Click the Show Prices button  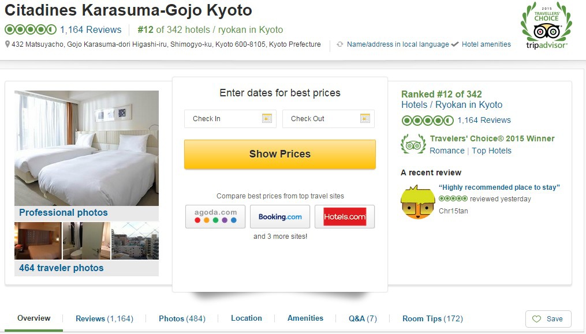280,154
